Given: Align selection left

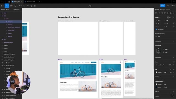Looking at the screenshot, I should point(156,13).
